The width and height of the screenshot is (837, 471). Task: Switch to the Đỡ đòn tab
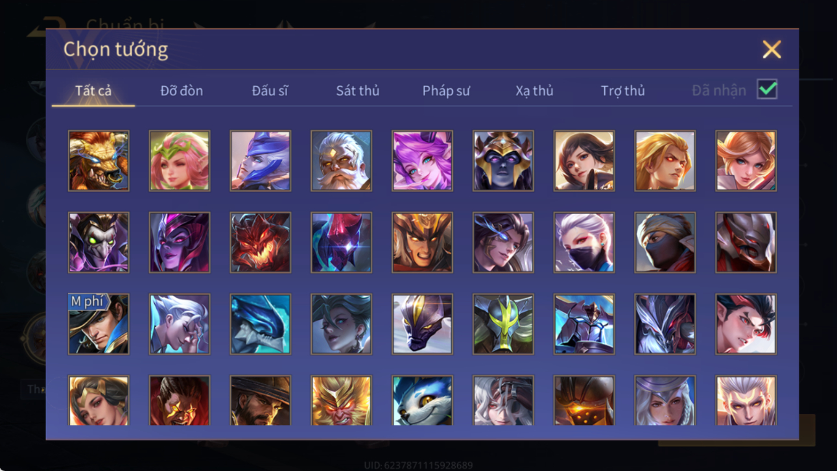182,91
